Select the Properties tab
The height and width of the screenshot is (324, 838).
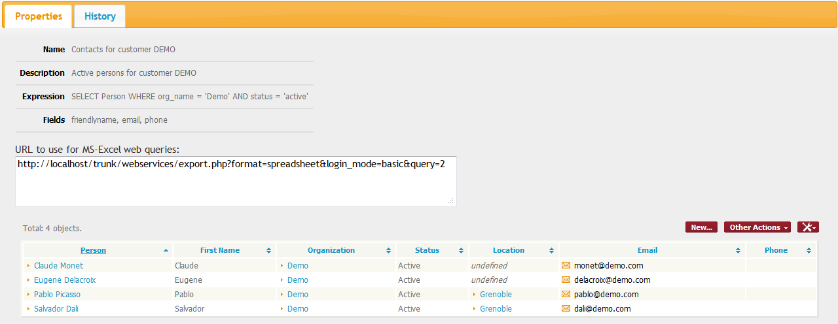click(x=39, y=16)
